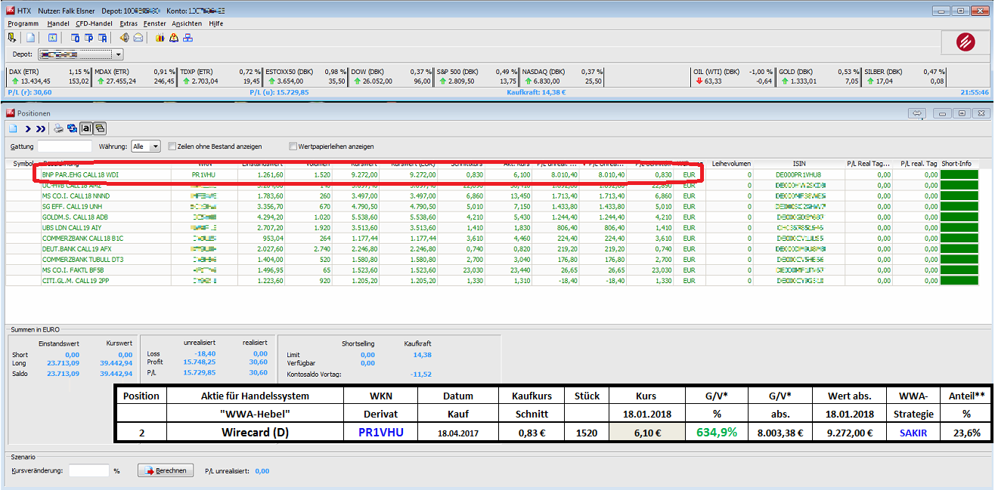Select the UBS LDN CALL19 AIY row

493,227
